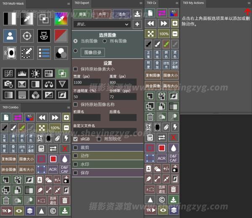Select the 所有图像 radio button
Viewport: 252px width, 218px height.
(x=105, y=41)
